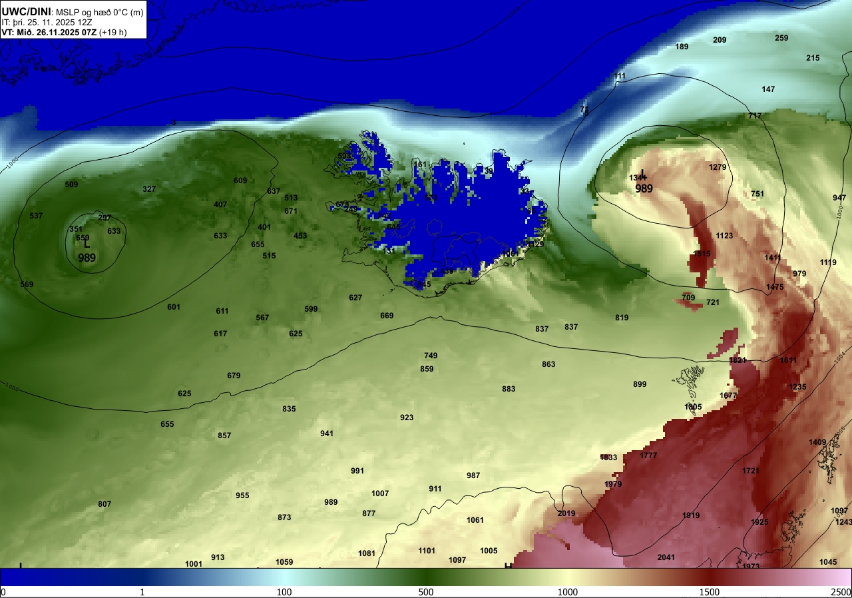Click the 1919 value
Viewport: 852px width, 598px height.
[x=691, y=515]
